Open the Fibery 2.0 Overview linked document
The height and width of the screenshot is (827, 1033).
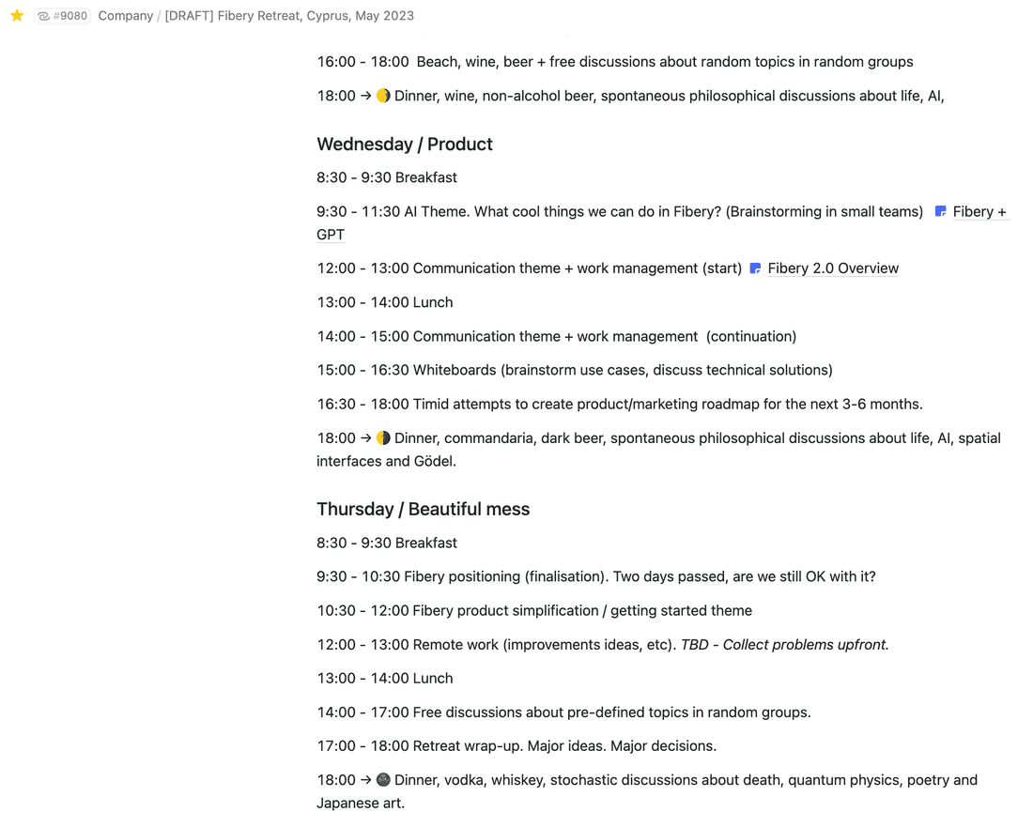click(x=833, y=268)
